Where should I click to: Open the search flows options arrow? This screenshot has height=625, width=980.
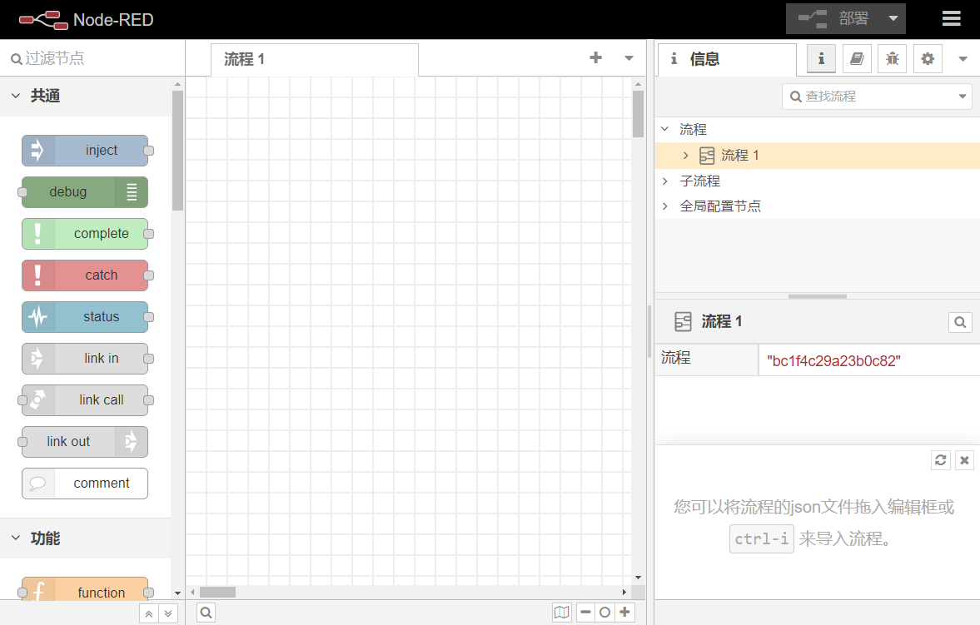pyautogui.click(x=963, y=97)
